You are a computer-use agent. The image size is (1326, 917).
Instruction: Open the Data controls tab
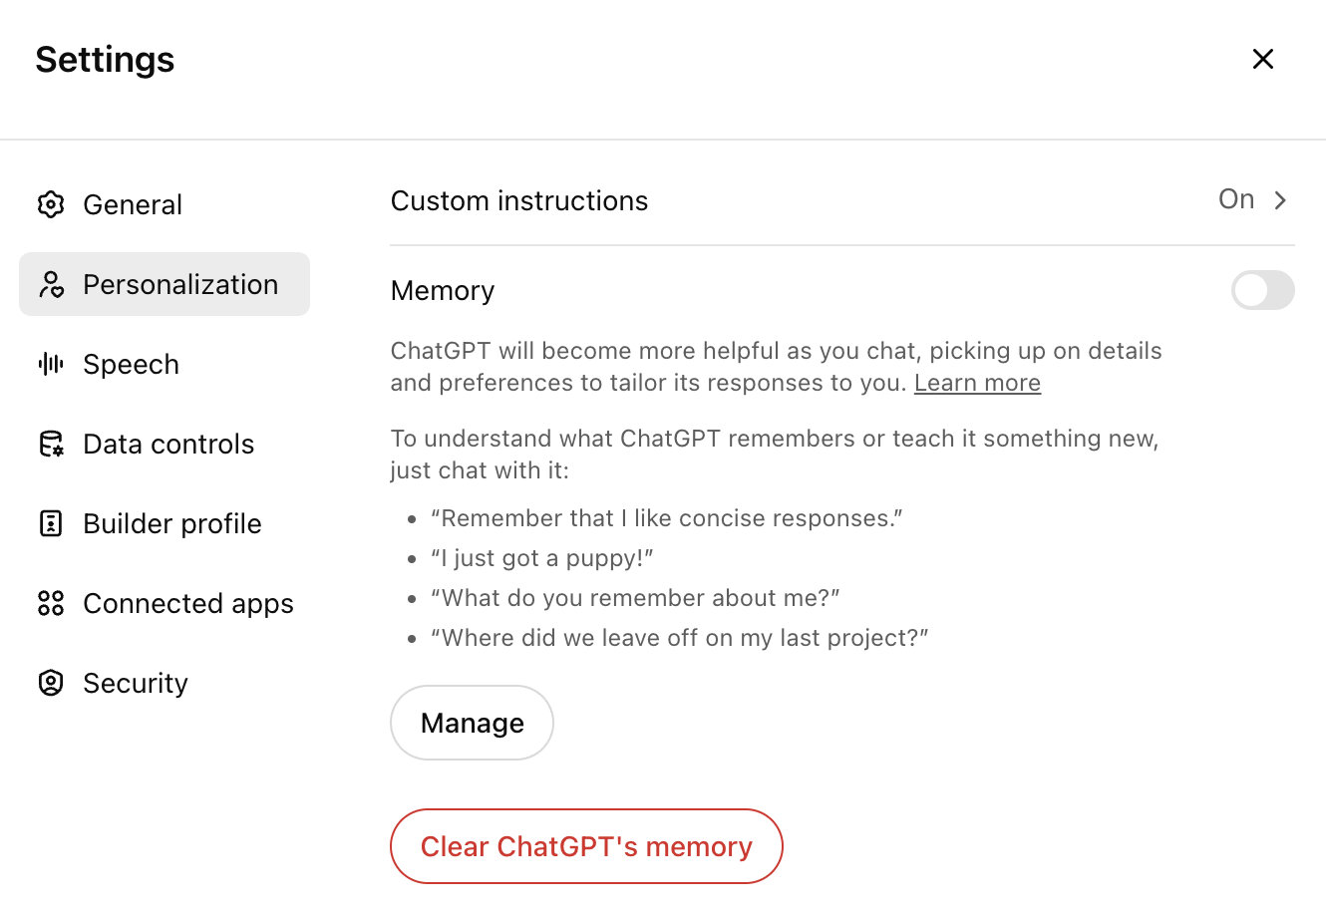168,444
